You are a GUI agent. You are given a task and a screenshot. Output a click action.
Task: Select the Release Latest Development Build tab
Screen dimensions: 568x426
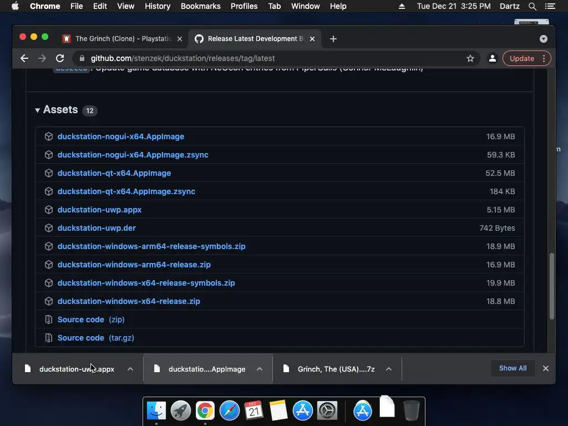coord(255,39)
